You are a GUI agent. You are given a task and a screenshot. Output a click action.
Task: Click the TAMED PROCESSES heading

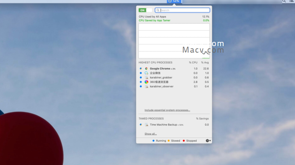pos(151,119)
